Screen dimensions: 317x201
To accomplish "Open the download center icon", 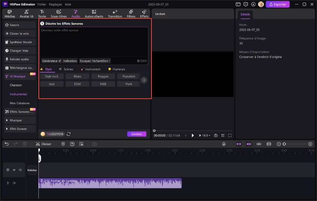I will tap(253, 4).
